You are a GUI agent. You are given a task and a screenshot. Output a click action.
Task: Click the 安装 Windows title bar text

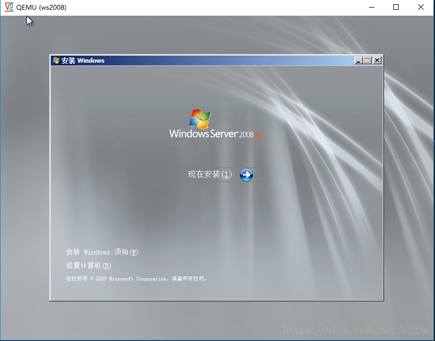tap(83, 61)
